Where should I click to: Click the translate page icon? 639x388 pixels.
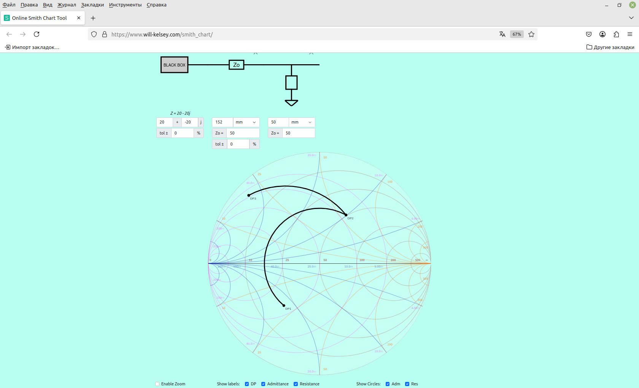coord(502,34)
